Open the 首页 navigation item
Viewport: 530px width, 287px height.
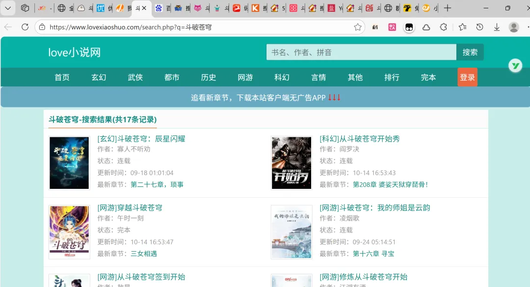point(62,78)
